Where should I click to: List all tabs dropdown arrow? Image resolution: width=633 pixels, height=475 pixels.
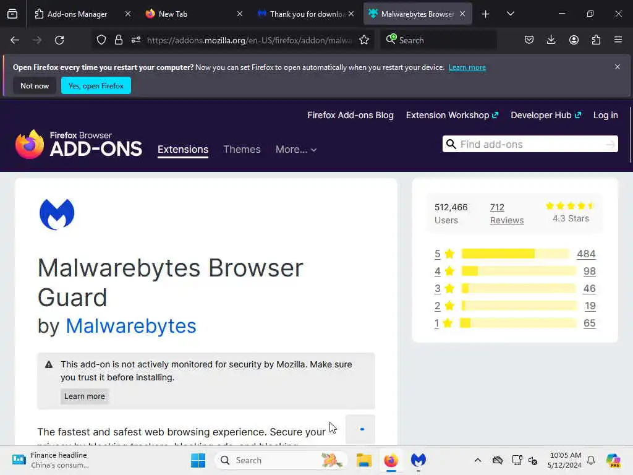pyautogui.click(x=510, y=14)
